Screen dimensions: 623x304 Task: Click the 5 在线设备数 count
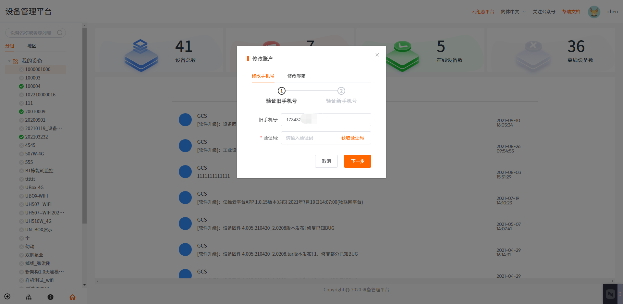point(441,46)
